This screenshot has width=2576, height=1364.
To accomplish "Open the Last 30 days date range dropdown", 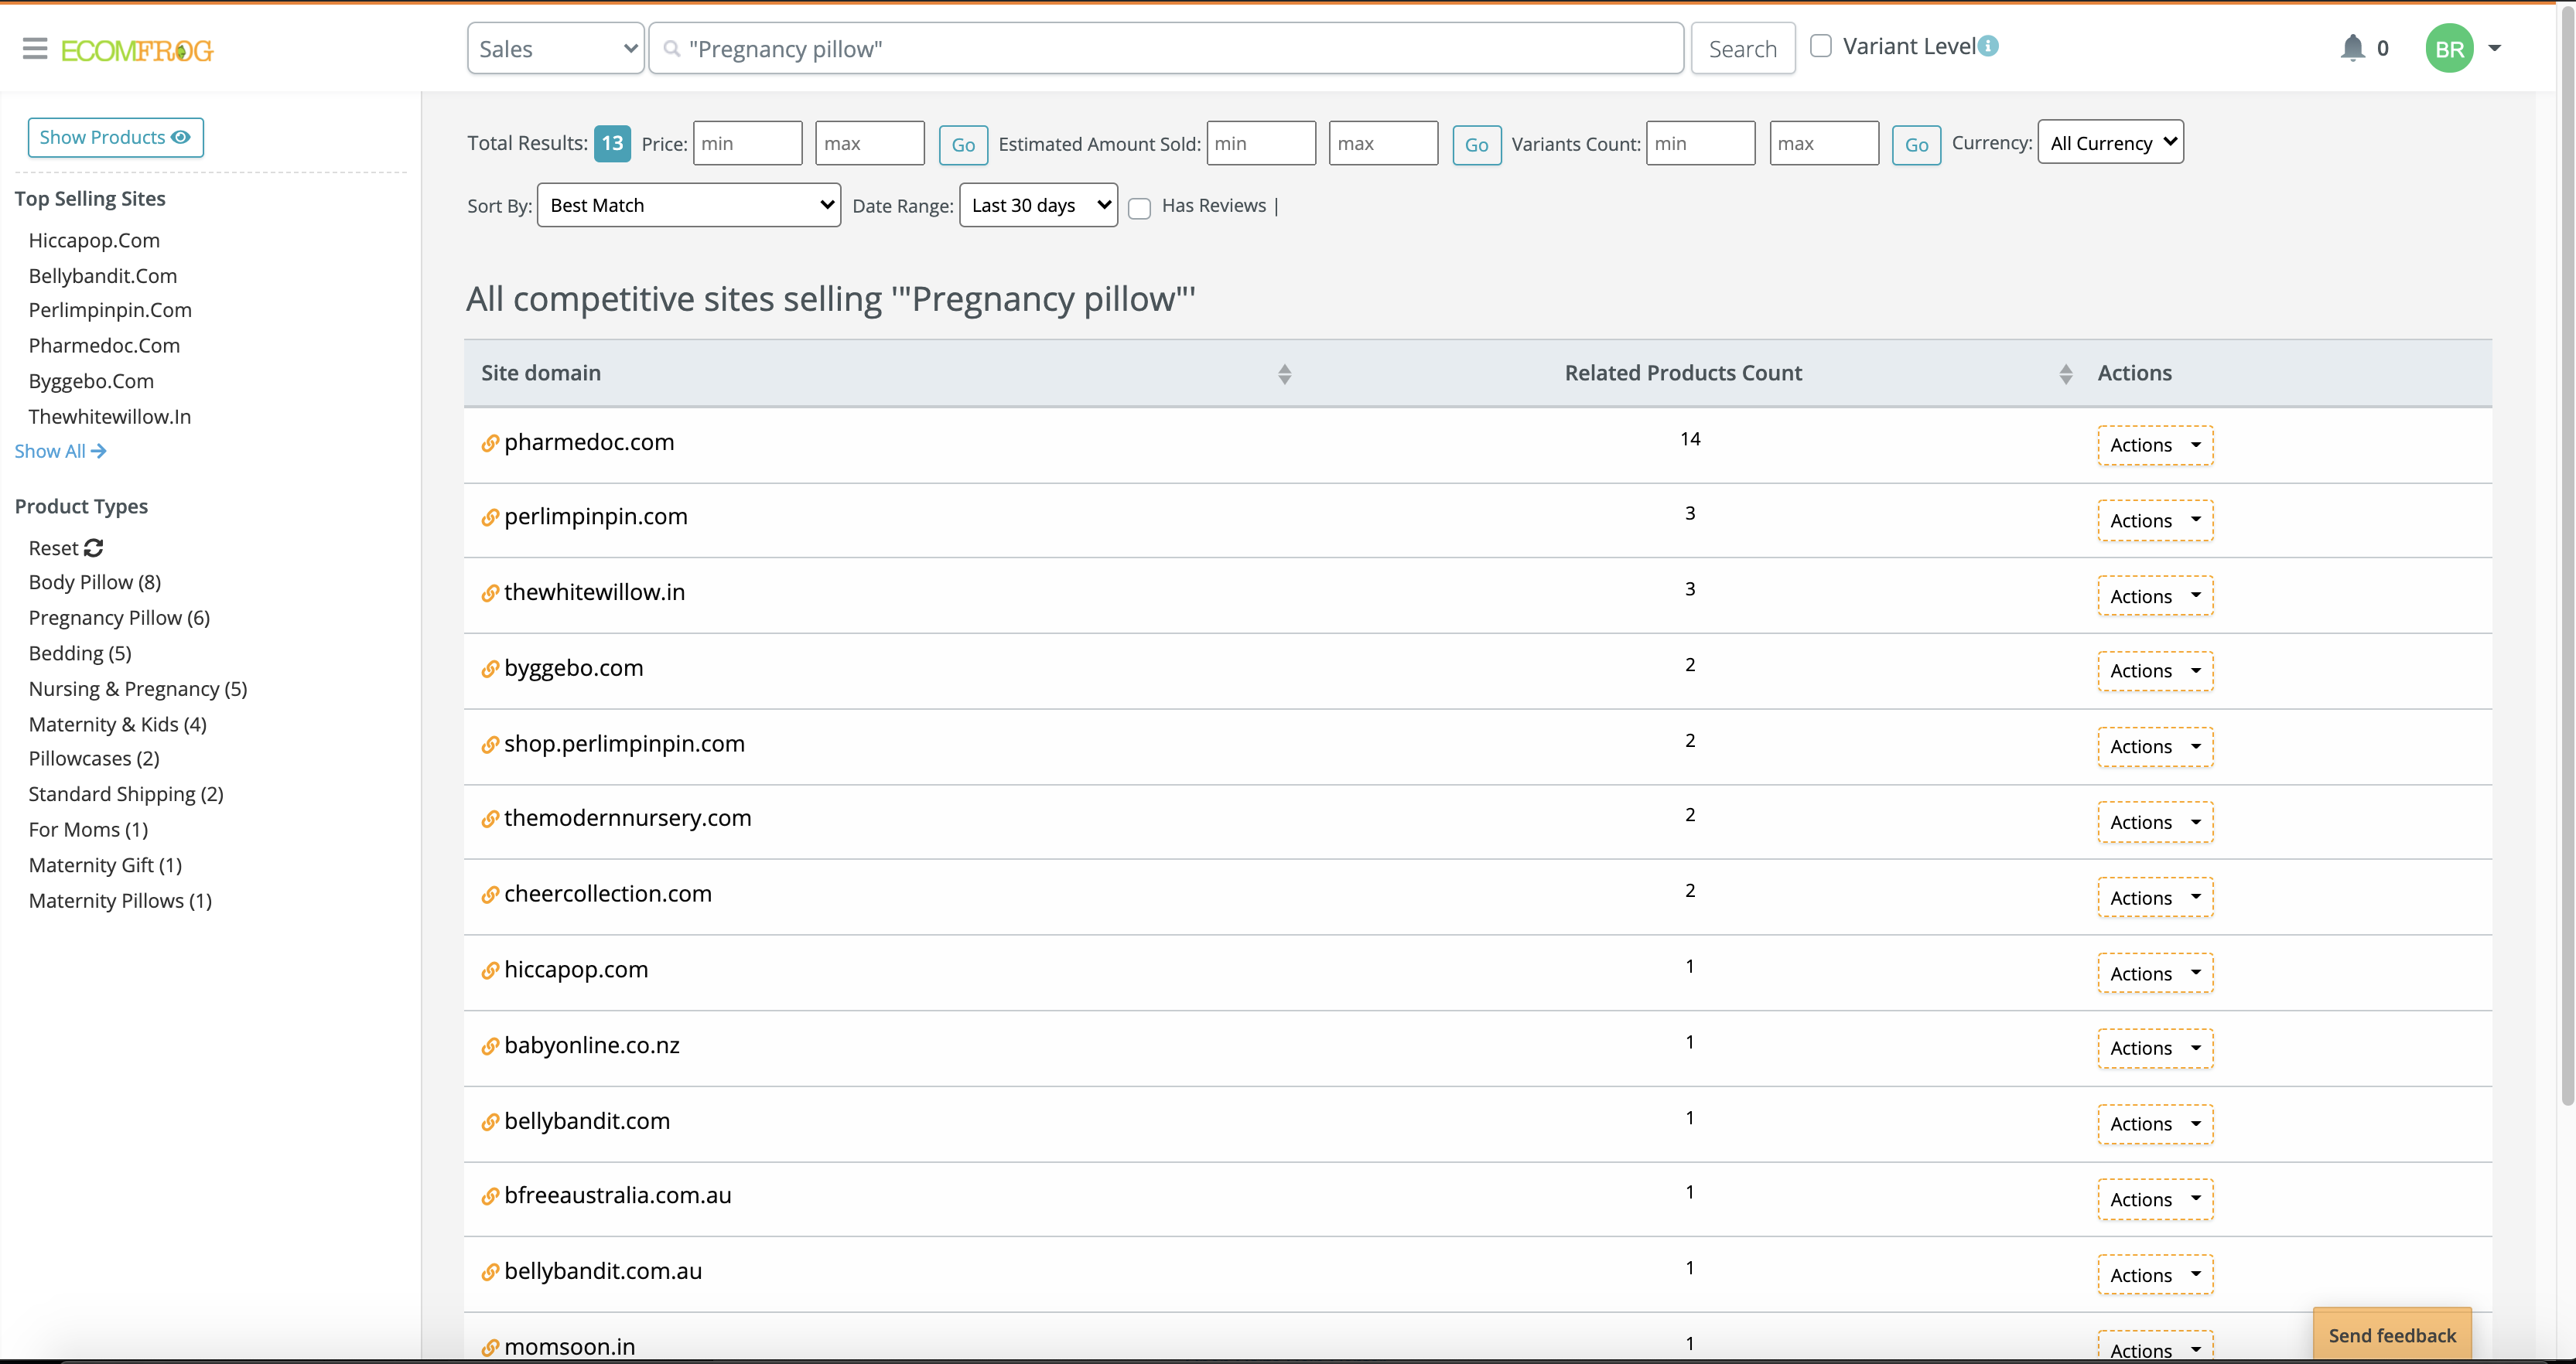I will click(1037, 204).
